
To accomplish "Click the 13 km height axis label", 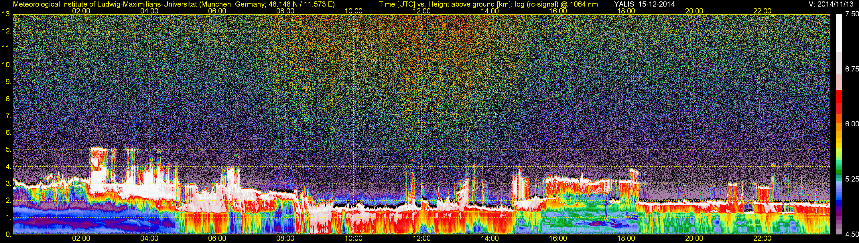I will pos(6,14).
